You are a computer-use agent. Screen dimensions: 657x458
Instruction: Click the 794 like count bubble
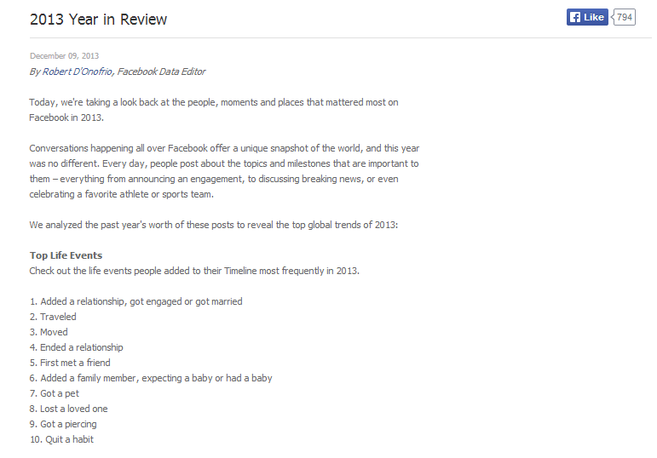tap(624, 17)
